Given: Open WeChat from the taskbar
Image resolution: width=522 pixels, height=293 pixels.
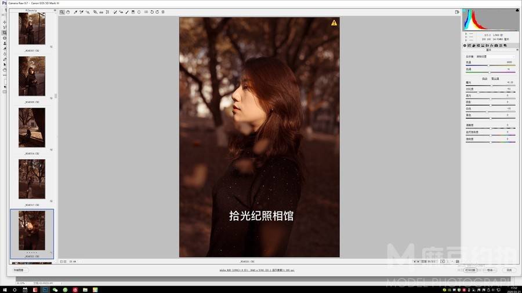Looking at the screenshot, I should click(x=55, y=290).
